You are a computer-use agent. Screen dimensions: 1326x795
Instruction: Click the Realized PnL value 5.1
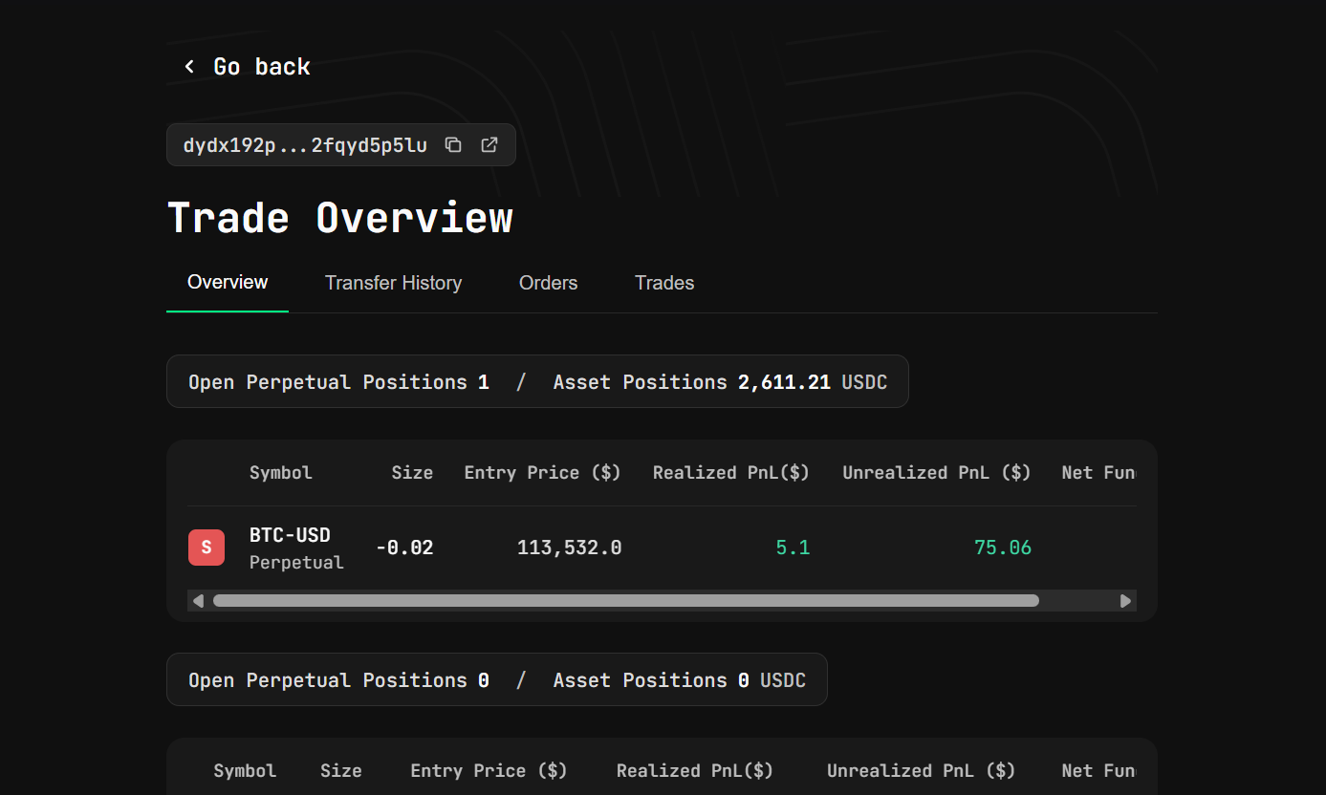[793, 548]
